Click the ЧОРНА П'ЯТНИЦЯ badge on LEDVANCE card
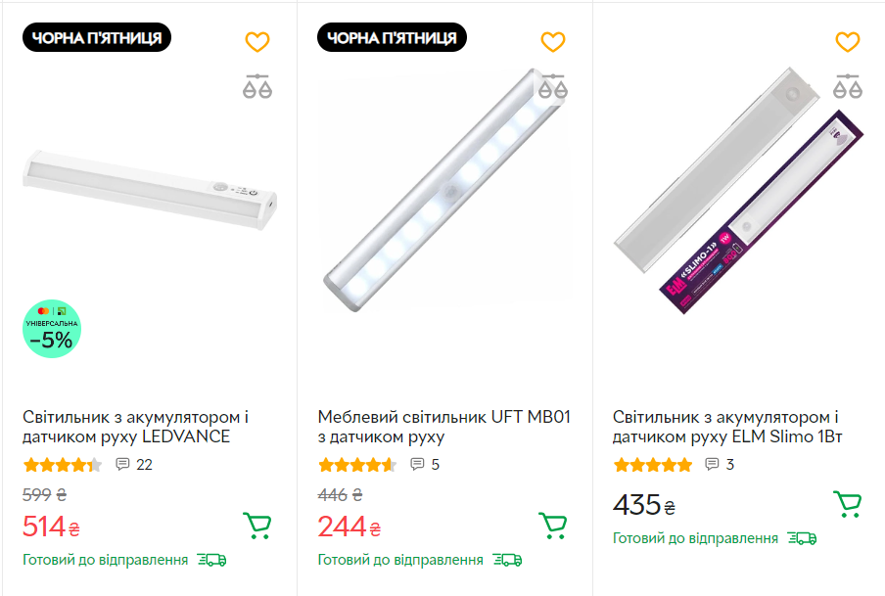This screenshot has width=885, height=596. 97,36
